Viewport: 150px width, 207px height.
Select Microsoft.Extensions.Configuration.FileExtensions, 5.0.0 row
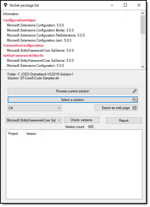[46, 35]
